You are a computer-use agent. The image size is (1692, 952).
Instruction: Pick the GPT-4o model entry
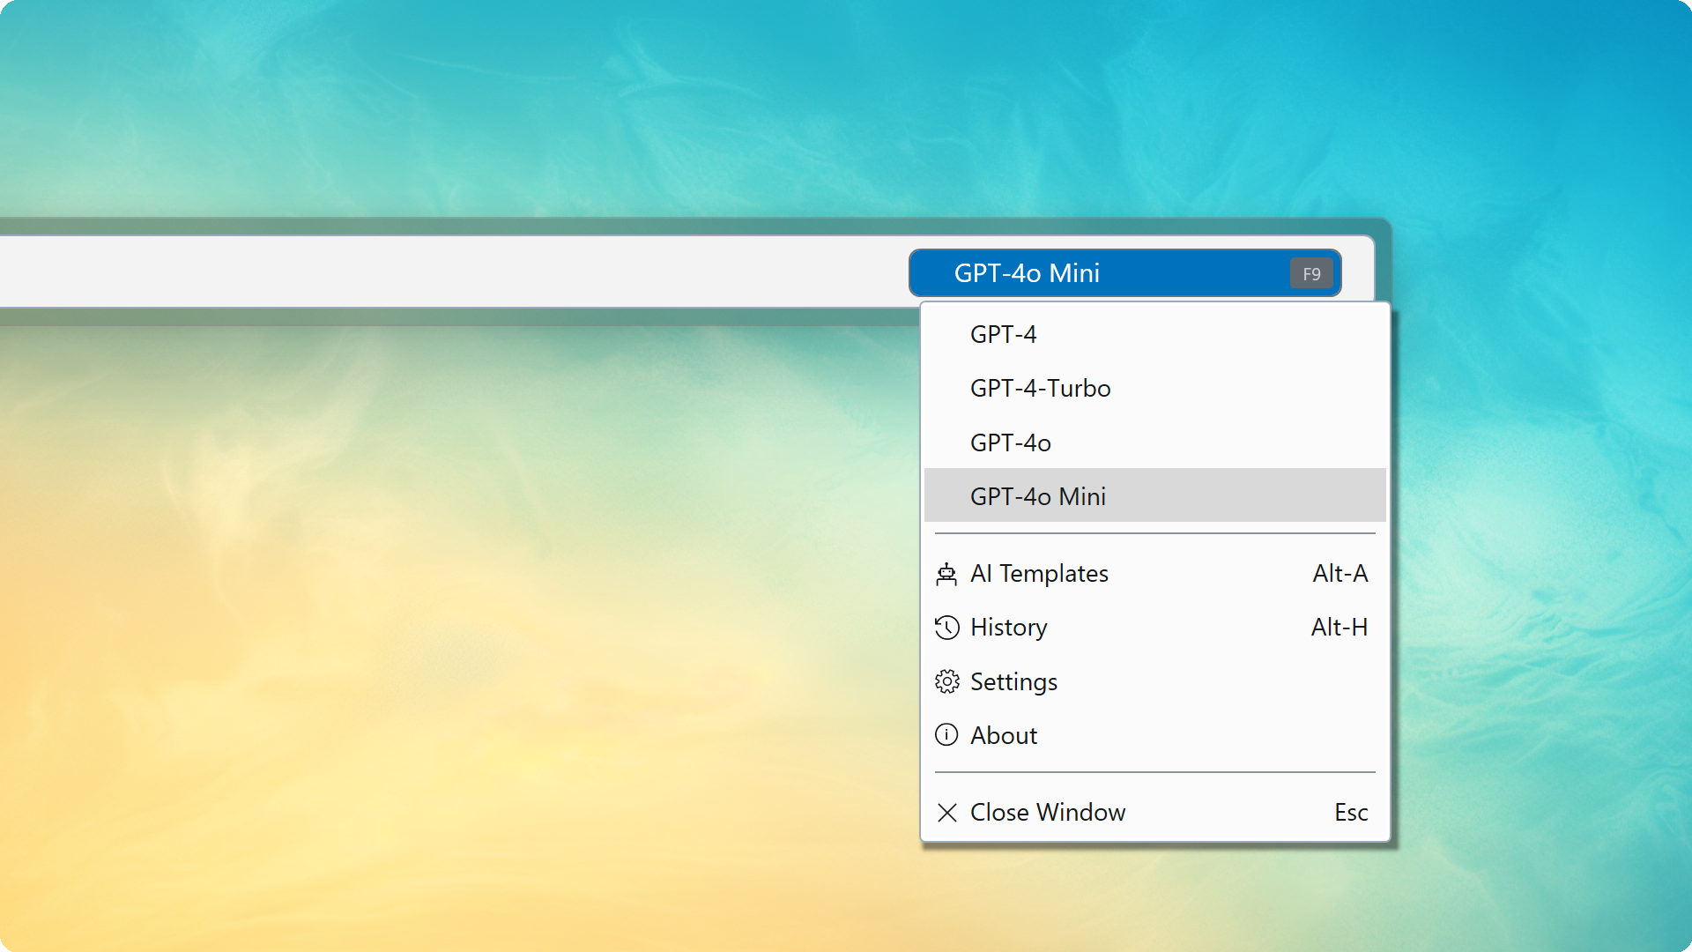[x=1154, y=443]
